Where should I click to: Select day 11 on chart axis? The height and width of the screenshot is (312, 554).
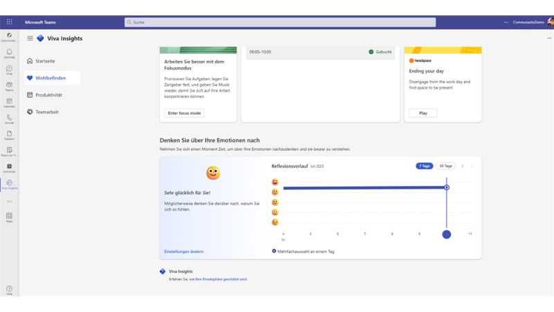[x=470, y=234]
